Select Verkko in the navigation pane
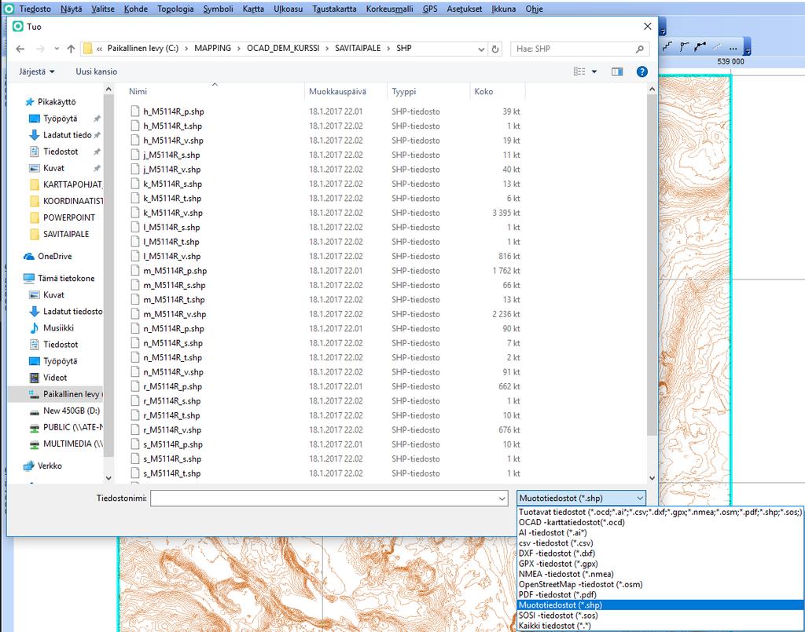This screenshot has width=805, height=632. coord(50,466)
